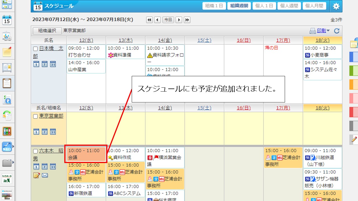Click the 今日 button to jump to today
The image size is (358, 201).
click(x=168, y=20)
